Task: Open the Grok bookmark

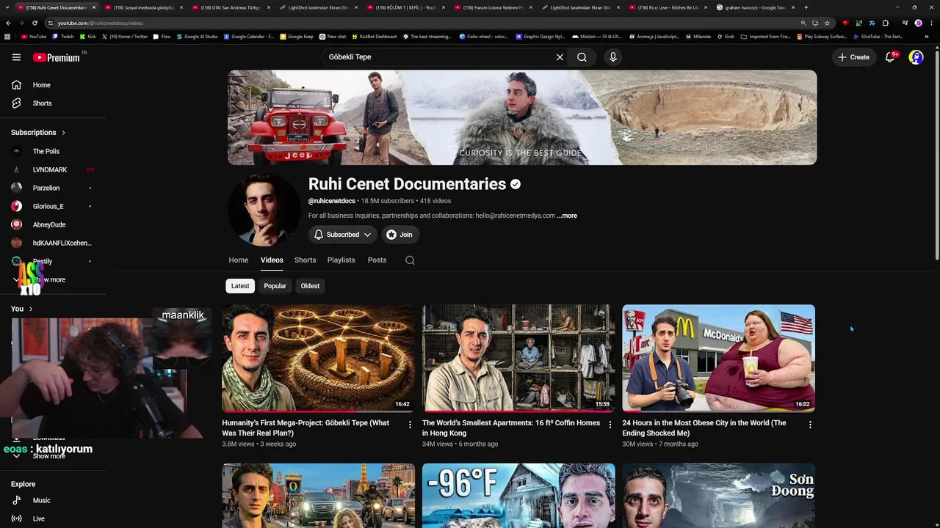Action: pos(726,37)
